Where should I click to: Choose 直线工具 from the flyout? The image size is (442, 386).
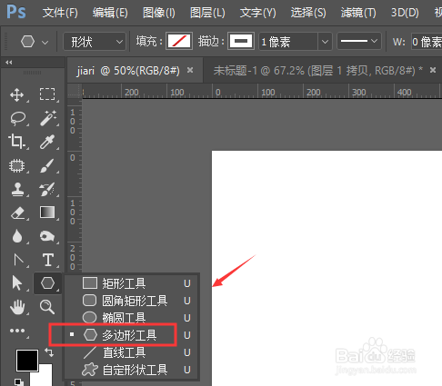click(x=132, y=352)
